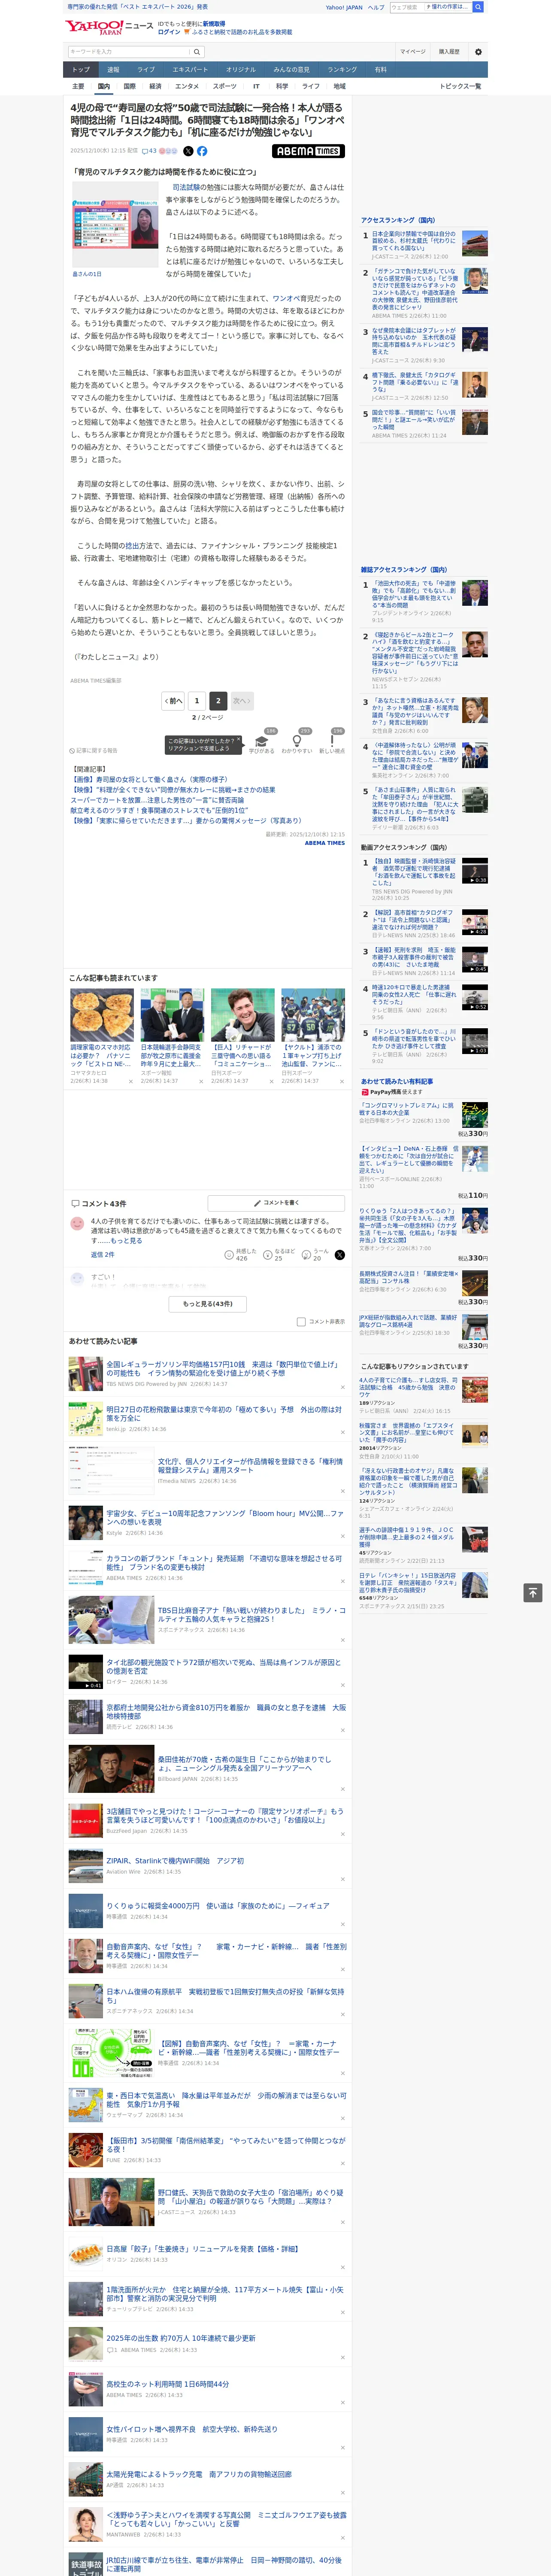The image size is (551, 2576).
Task: Open article ZIPAIR、Starlinkで機内WiFi開始
Action: coord(175,1861)
